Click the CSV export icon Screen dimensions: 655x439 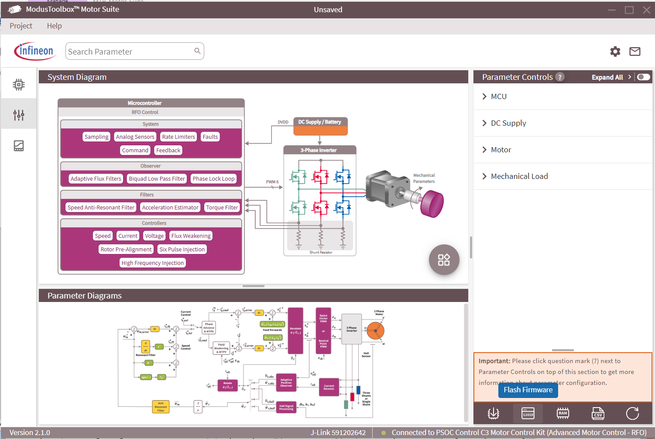(598, 413)
